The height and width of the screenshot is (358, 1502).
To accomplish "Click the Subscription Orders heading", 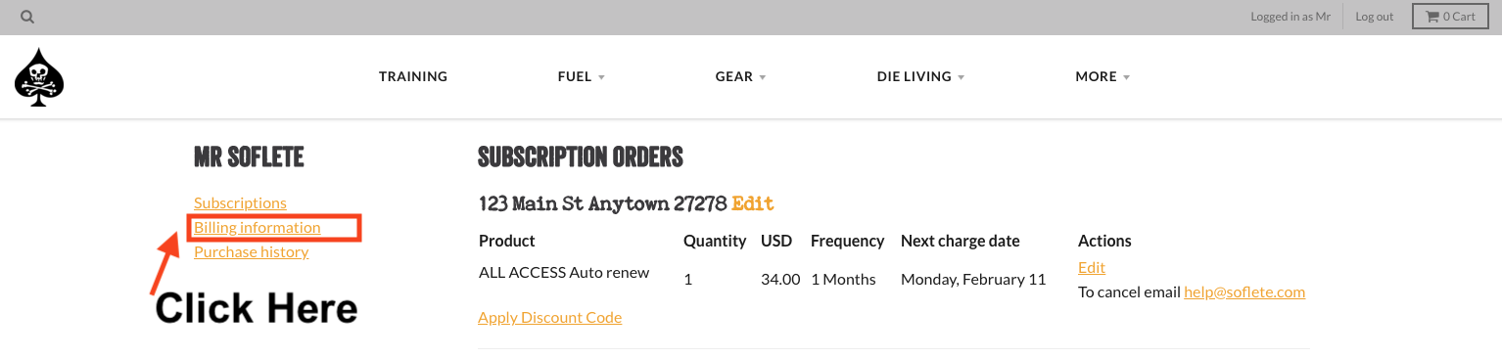I will click(x=581, y=157).
